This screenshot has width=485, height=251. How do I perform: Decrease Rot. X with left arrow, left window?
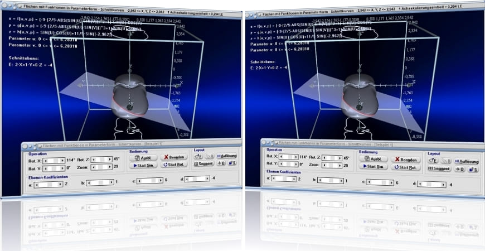(x=46, y=161)
